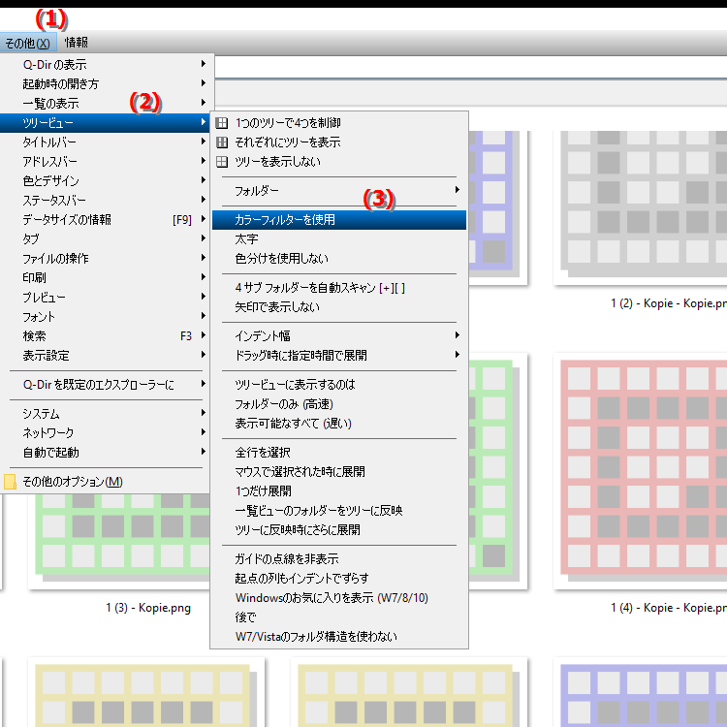Click the folder icon beside その他のオプション
This screenshot has height=727, width=727.
click(x=10, y=482)
